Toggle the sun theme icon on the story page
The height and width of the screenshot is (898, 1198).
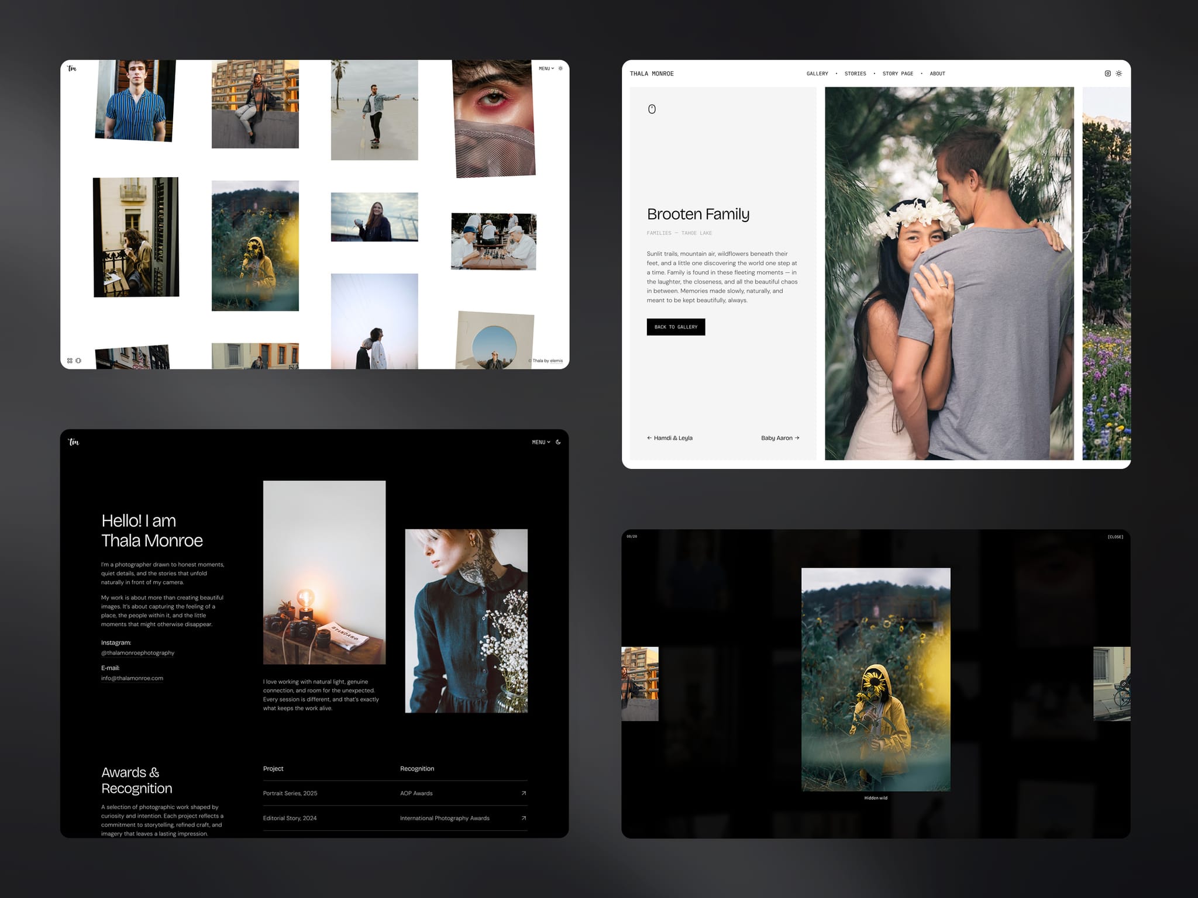[1118, 74]
